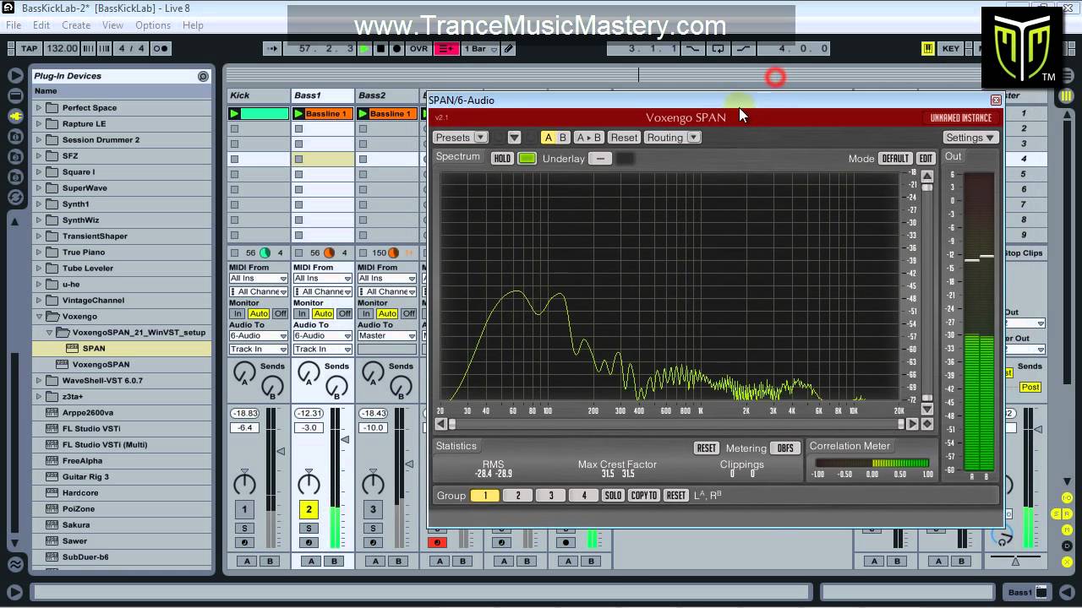Click the transport Record button
The image size is (1082, 608).
396,49
